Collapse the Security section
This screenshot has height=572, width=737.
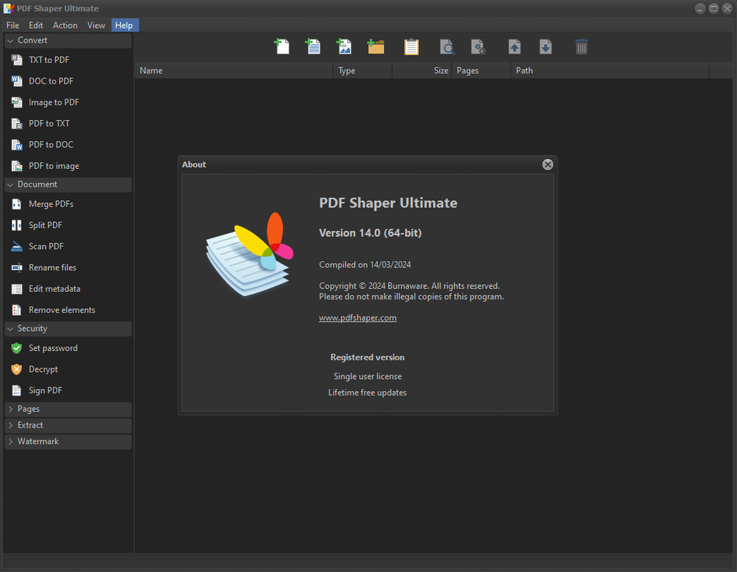pos(68,328)
